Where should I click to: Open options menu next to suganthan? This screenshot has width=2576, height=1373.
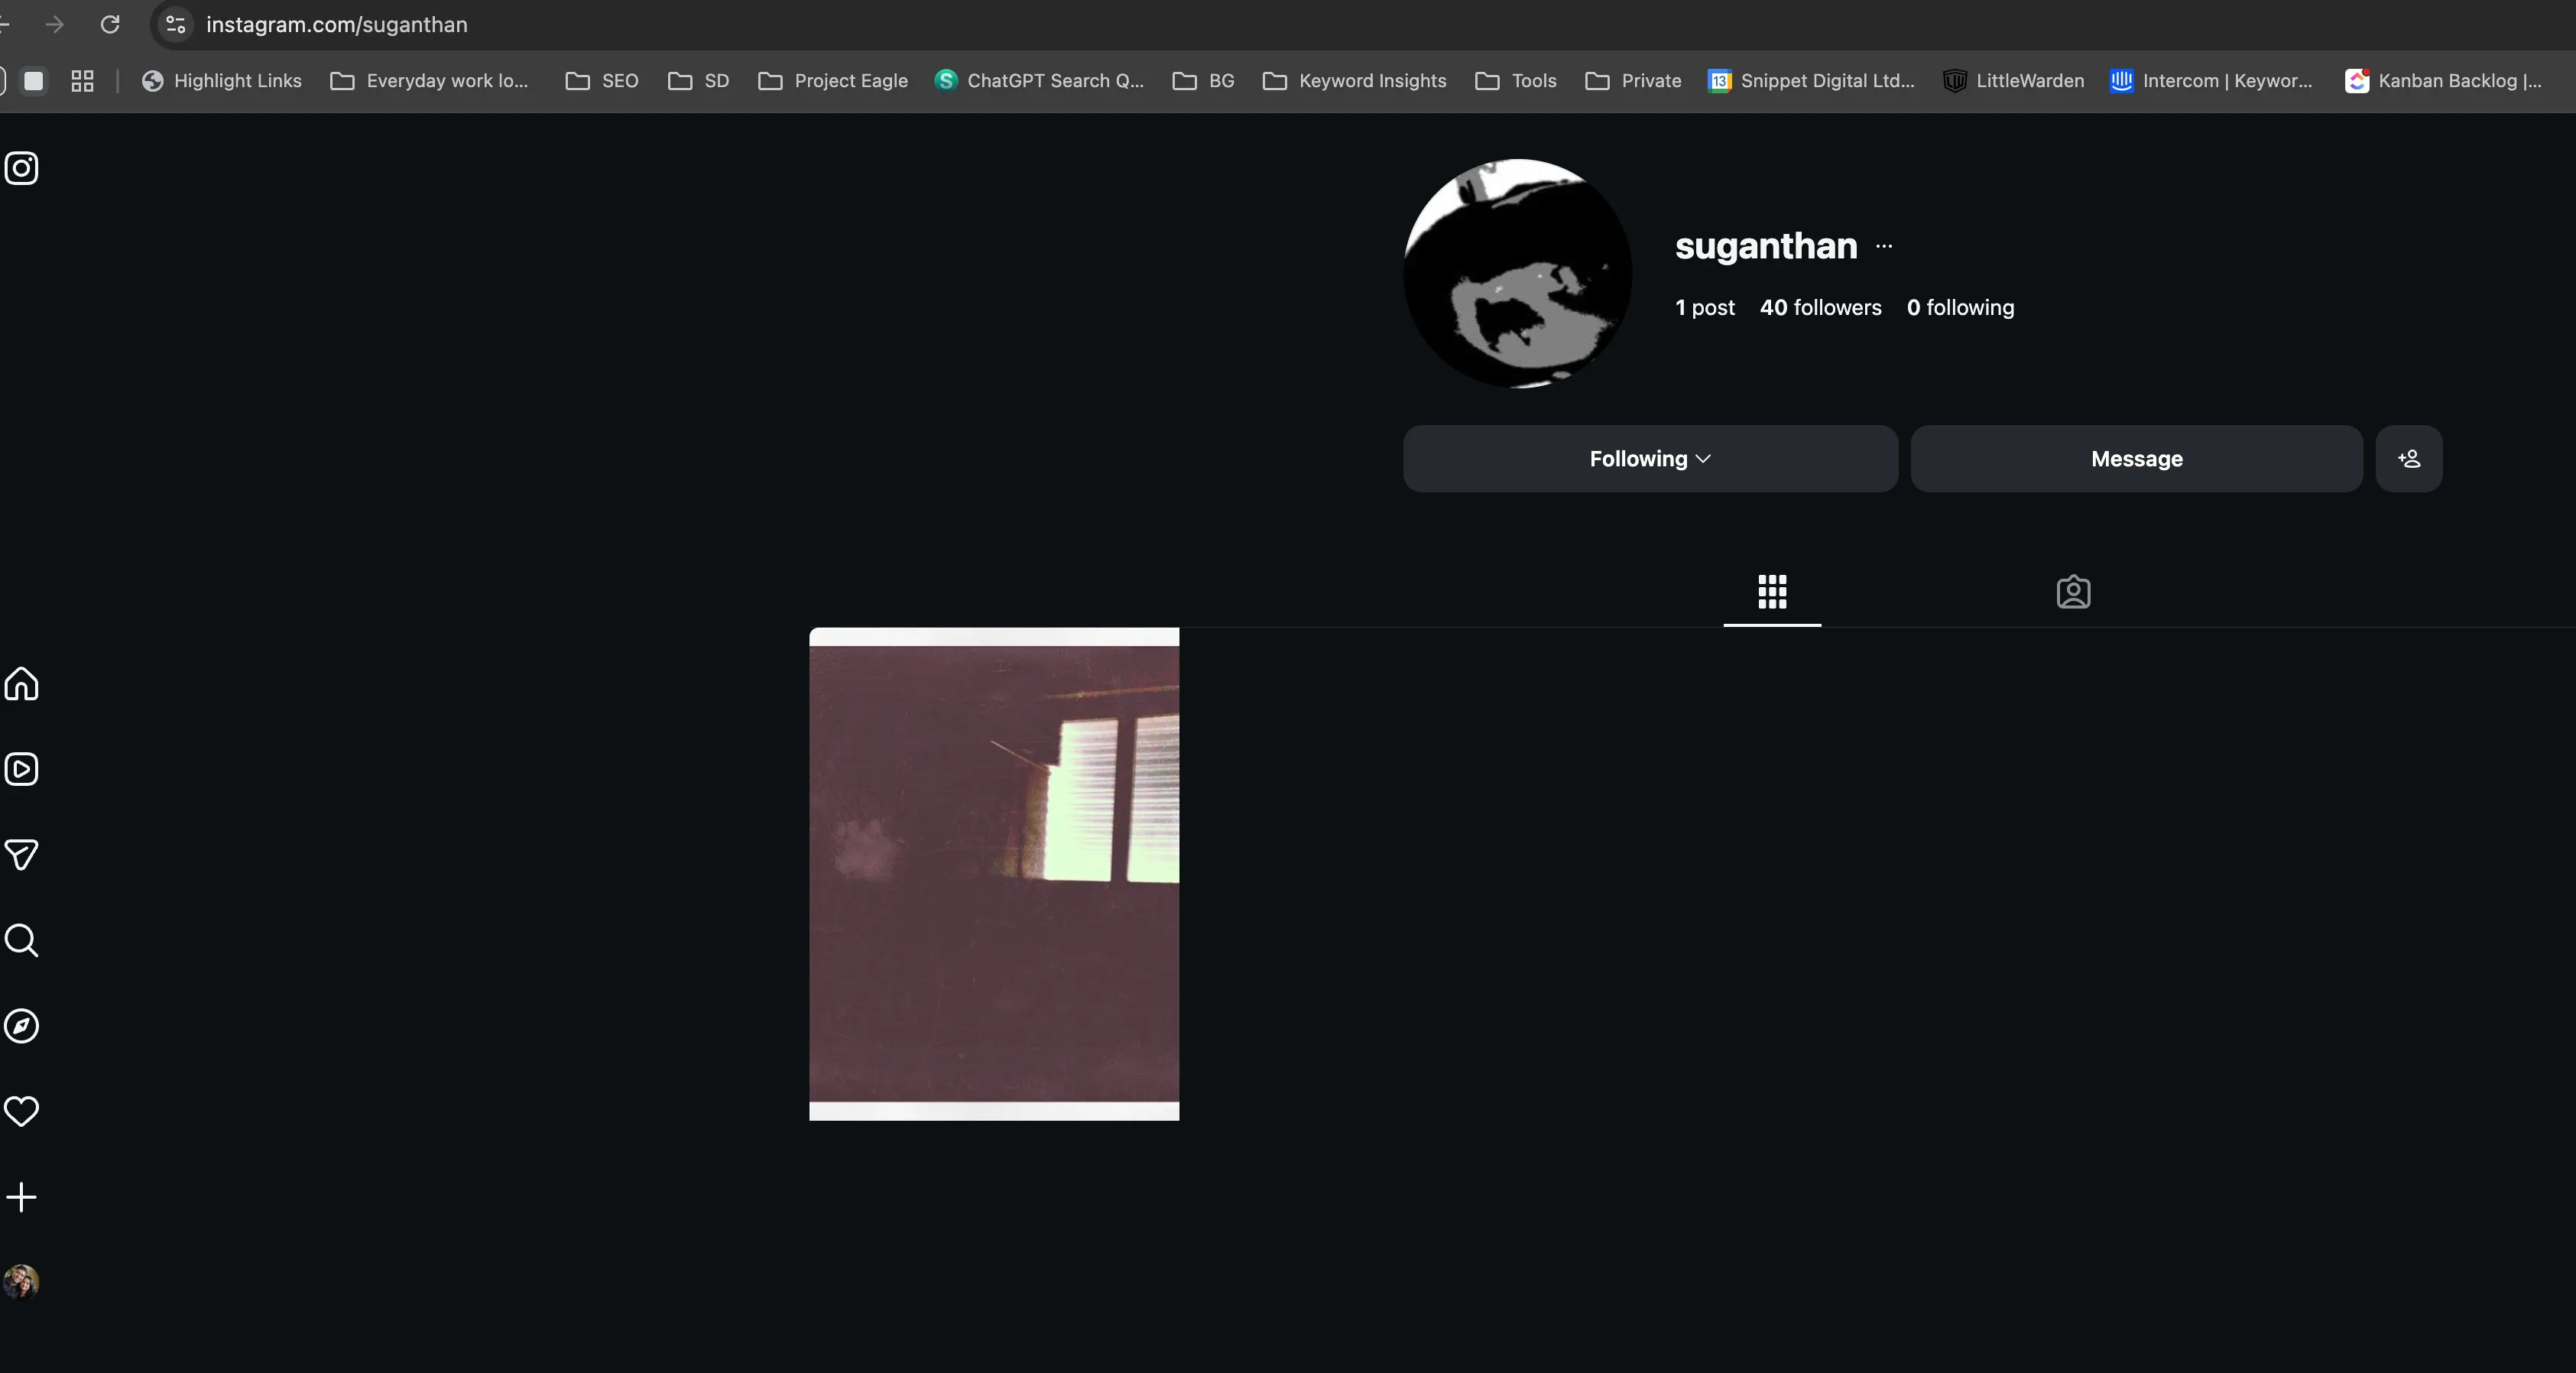click(1884, 246)
